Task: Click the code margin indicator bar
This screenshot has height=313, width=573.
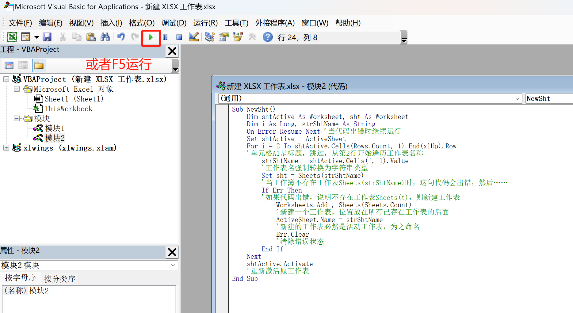Action: [x=222, y=208]
